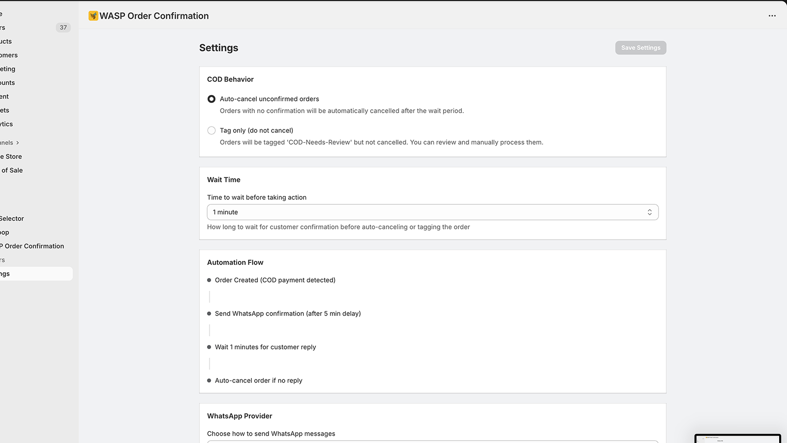
Task: Open the three-dot more actions menu
Action: point(772,16)
